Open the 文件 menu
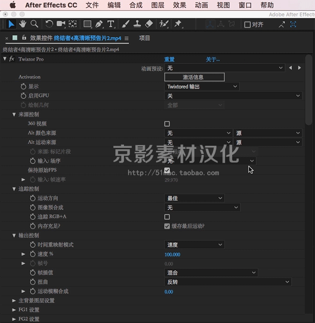This screenshot has width=315, height=323. [92, 5]
